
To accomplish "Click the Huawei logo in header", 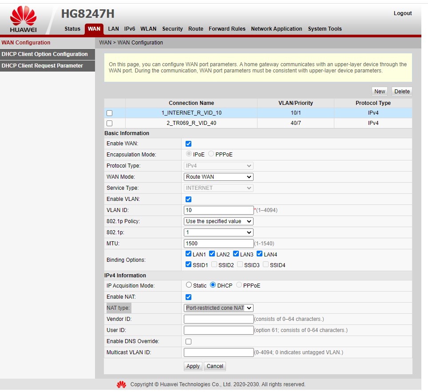I will coord(23,19).
